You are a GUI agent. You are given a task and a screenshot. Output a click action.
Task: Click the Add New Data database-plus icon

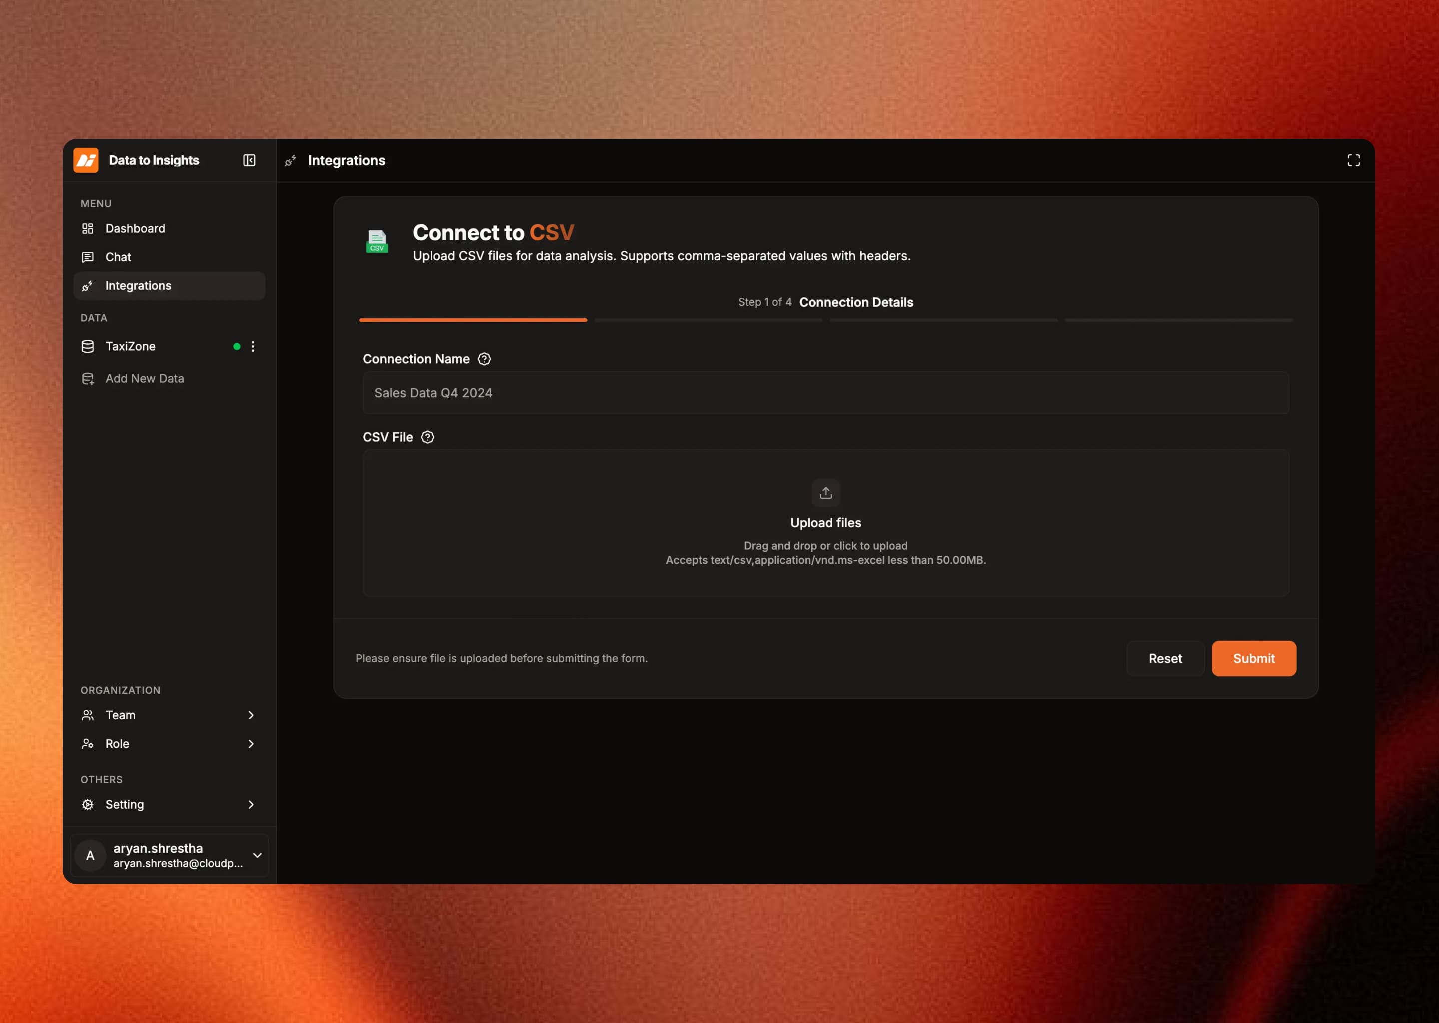(x=88, y=379)
